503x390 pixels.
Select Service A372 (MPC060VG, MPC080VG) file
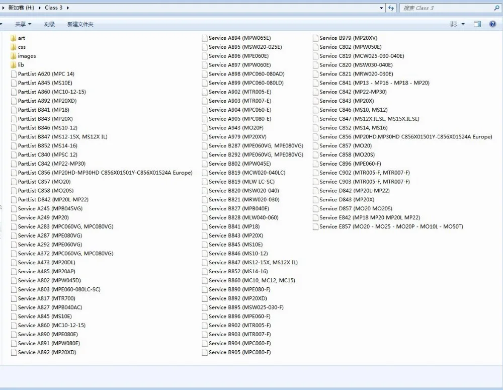(x=66, y=254)
